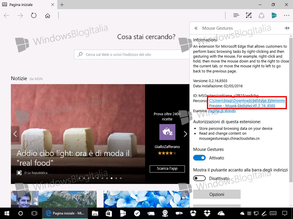293x219 pixels.
Task: Open the blue flowers news thumbnail
Action: (x=146, y=199)
